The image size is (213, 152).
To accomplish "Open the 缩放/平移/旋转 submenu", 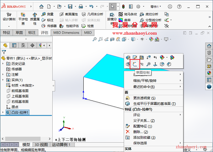I will (153, 81).
